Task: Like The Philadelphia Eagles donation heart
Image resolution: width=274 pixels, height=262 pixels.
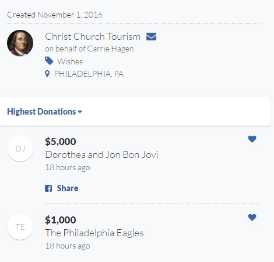Action: (252, 218)
